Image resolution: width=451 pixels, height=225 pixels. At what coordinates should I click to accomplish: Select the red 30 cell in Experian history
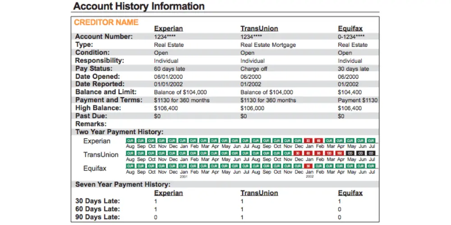308,140
